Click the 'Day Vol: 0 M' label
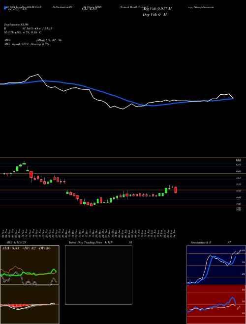This screenshot has height=324, width=246. 154,15
